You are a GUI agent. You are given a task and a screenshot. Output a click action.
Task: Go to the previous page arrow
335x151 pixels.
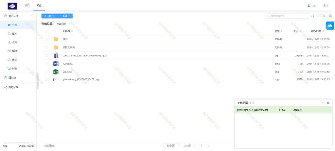(195, 146)
